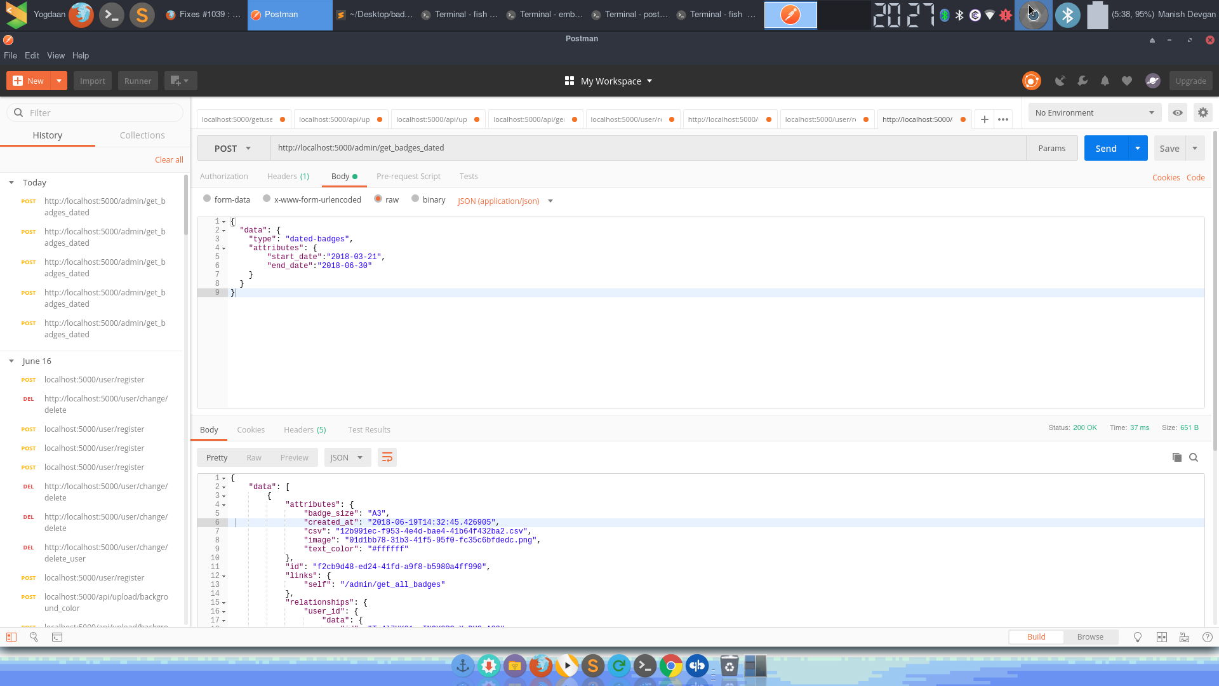Click the heart icon in the top bar

pyautogui.click(x=1127, y=81)
